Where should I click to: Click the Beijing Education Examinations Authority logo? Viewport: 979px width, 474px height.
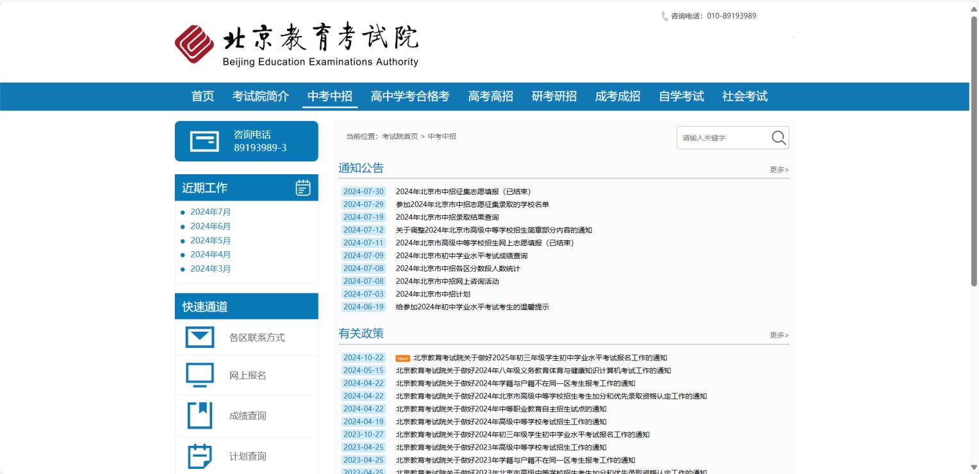point(296,45)
